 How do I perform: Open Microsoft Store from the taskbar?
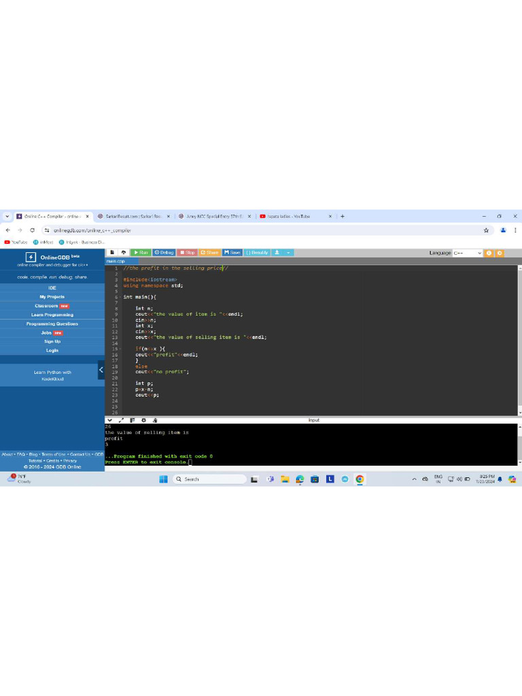tap(315, 479)
